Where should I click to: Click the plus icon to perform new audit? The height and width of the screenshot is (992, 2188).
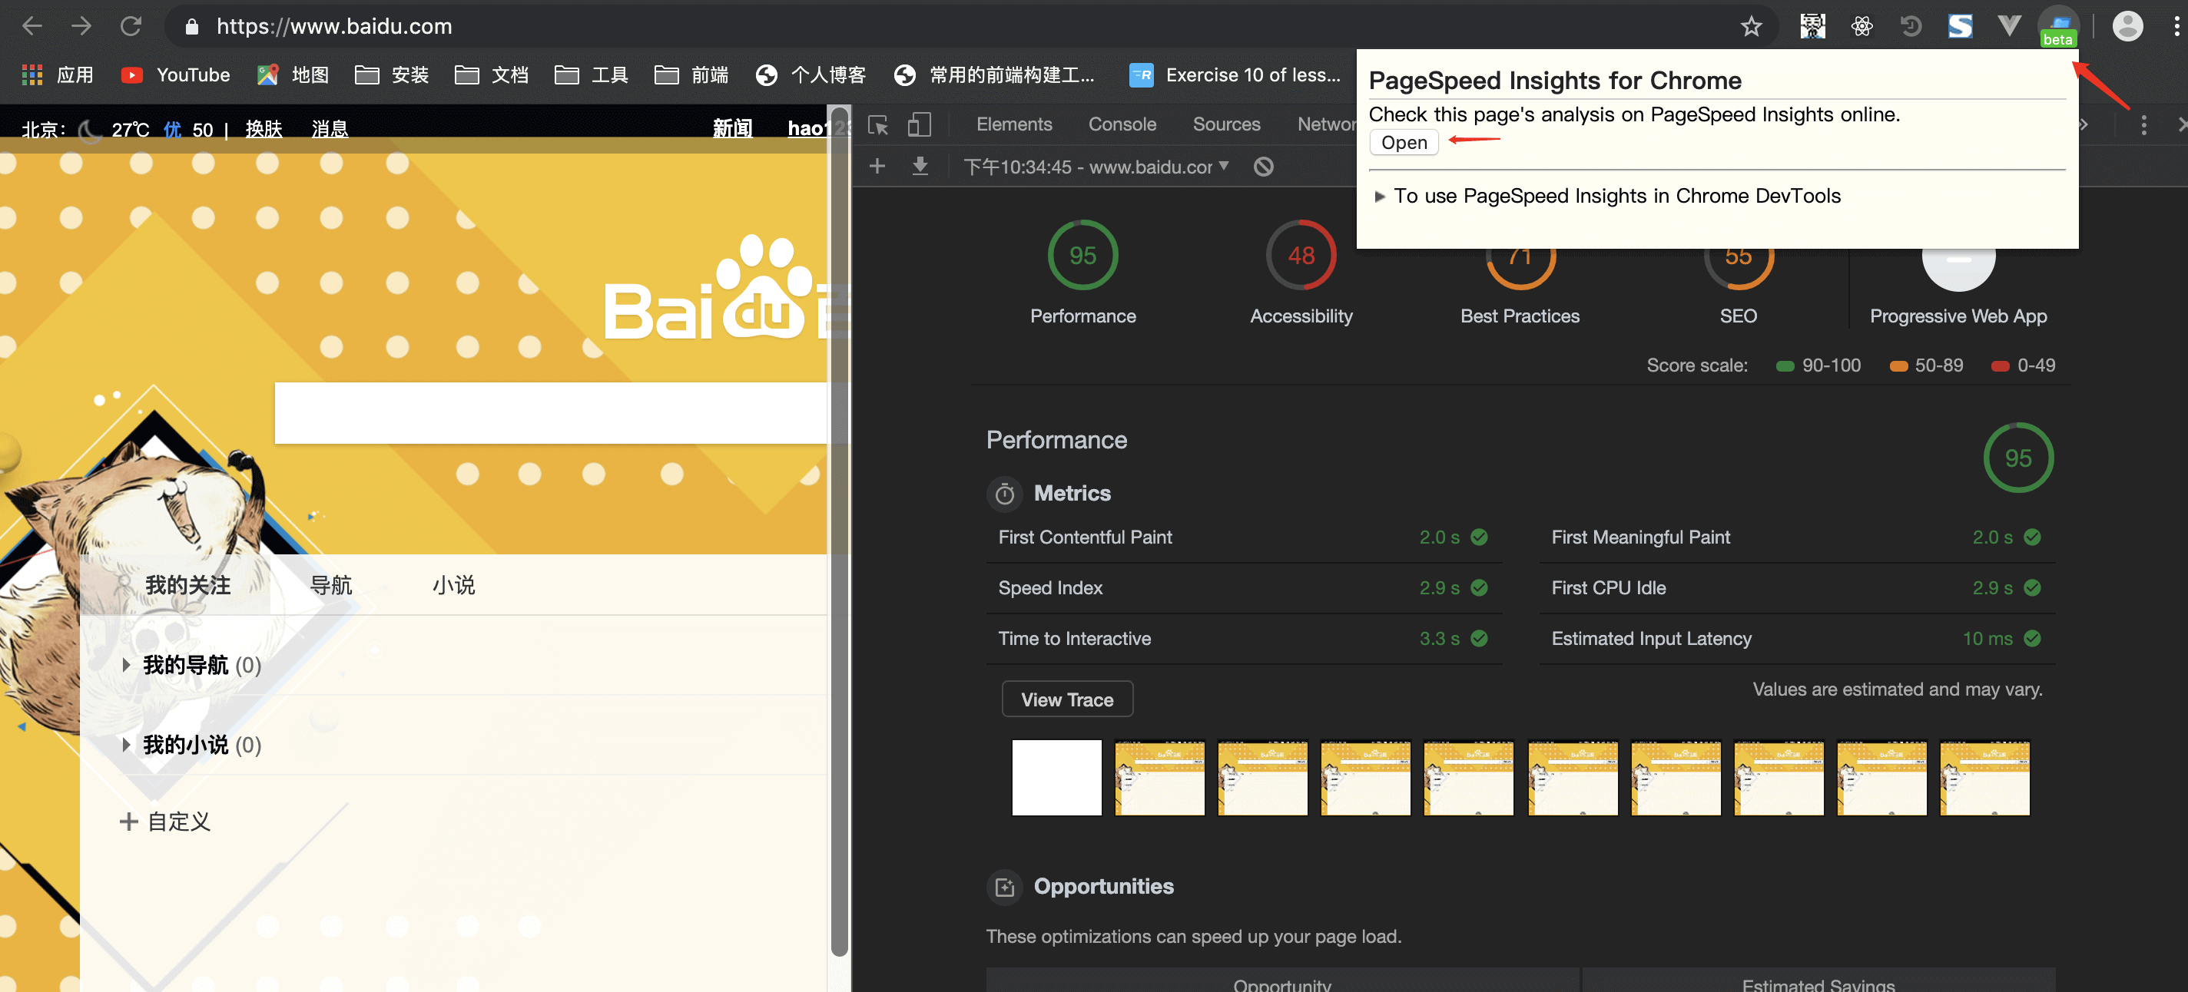877,166
